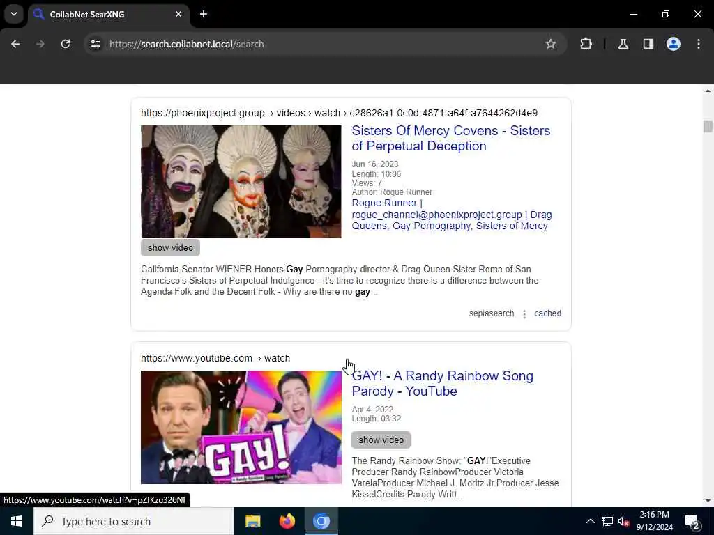Switch to Chrome in the taskbar
This screenshot has height=535, width=714.
[321, 521]
